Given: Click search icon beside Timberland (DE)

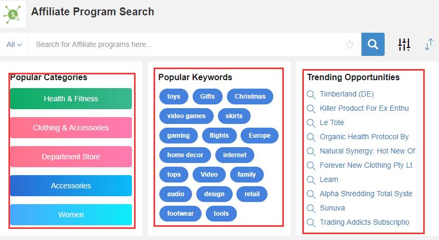Looking at the screenshot, I should (311, 94).
